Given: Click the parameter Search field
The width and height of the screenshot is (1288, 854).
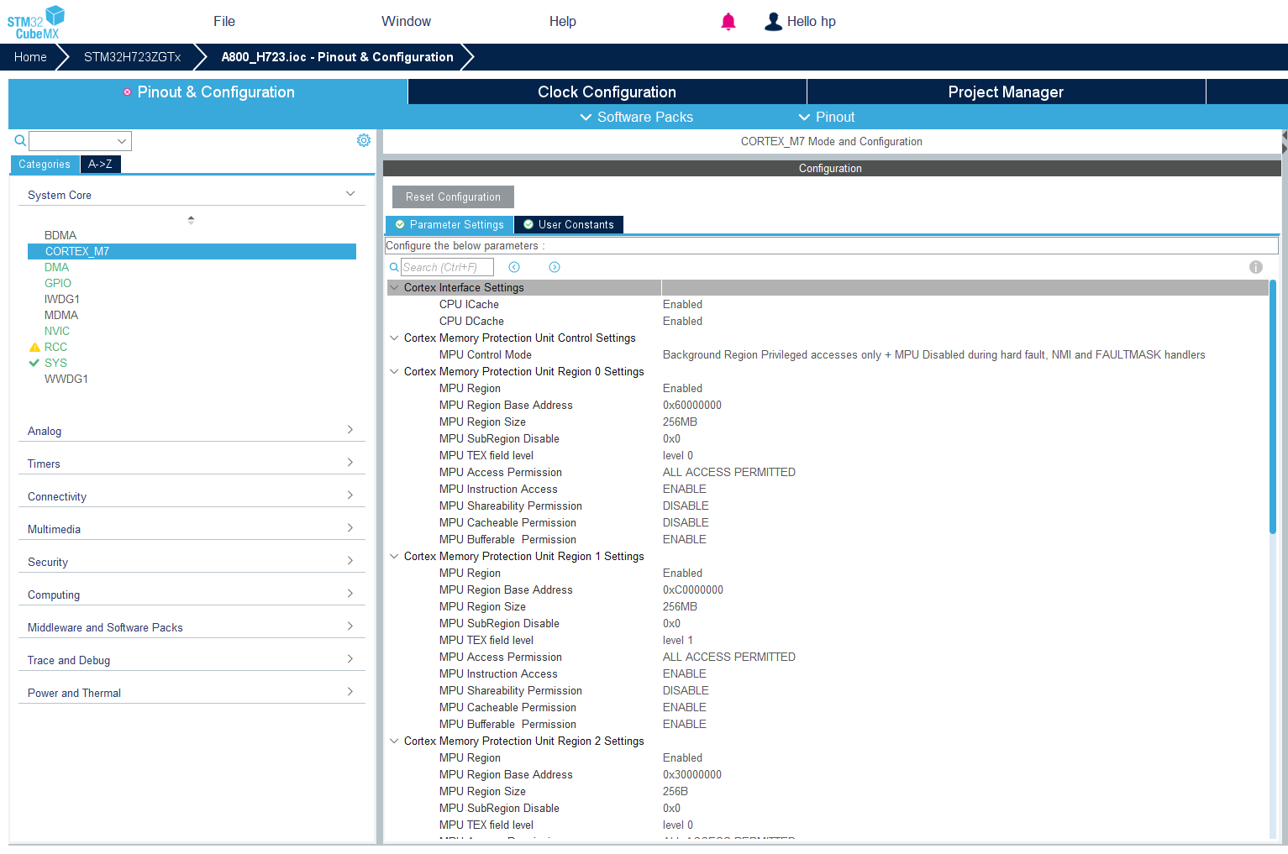Looking at the screenshot, I should tap(447, 267).
